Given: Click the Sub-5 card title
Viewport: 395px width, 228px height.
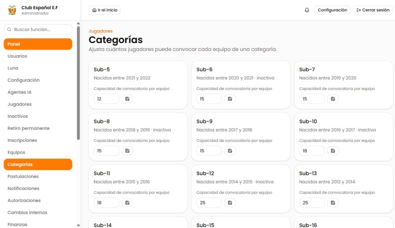Looking at the screenshot, I should pos(102,69).
